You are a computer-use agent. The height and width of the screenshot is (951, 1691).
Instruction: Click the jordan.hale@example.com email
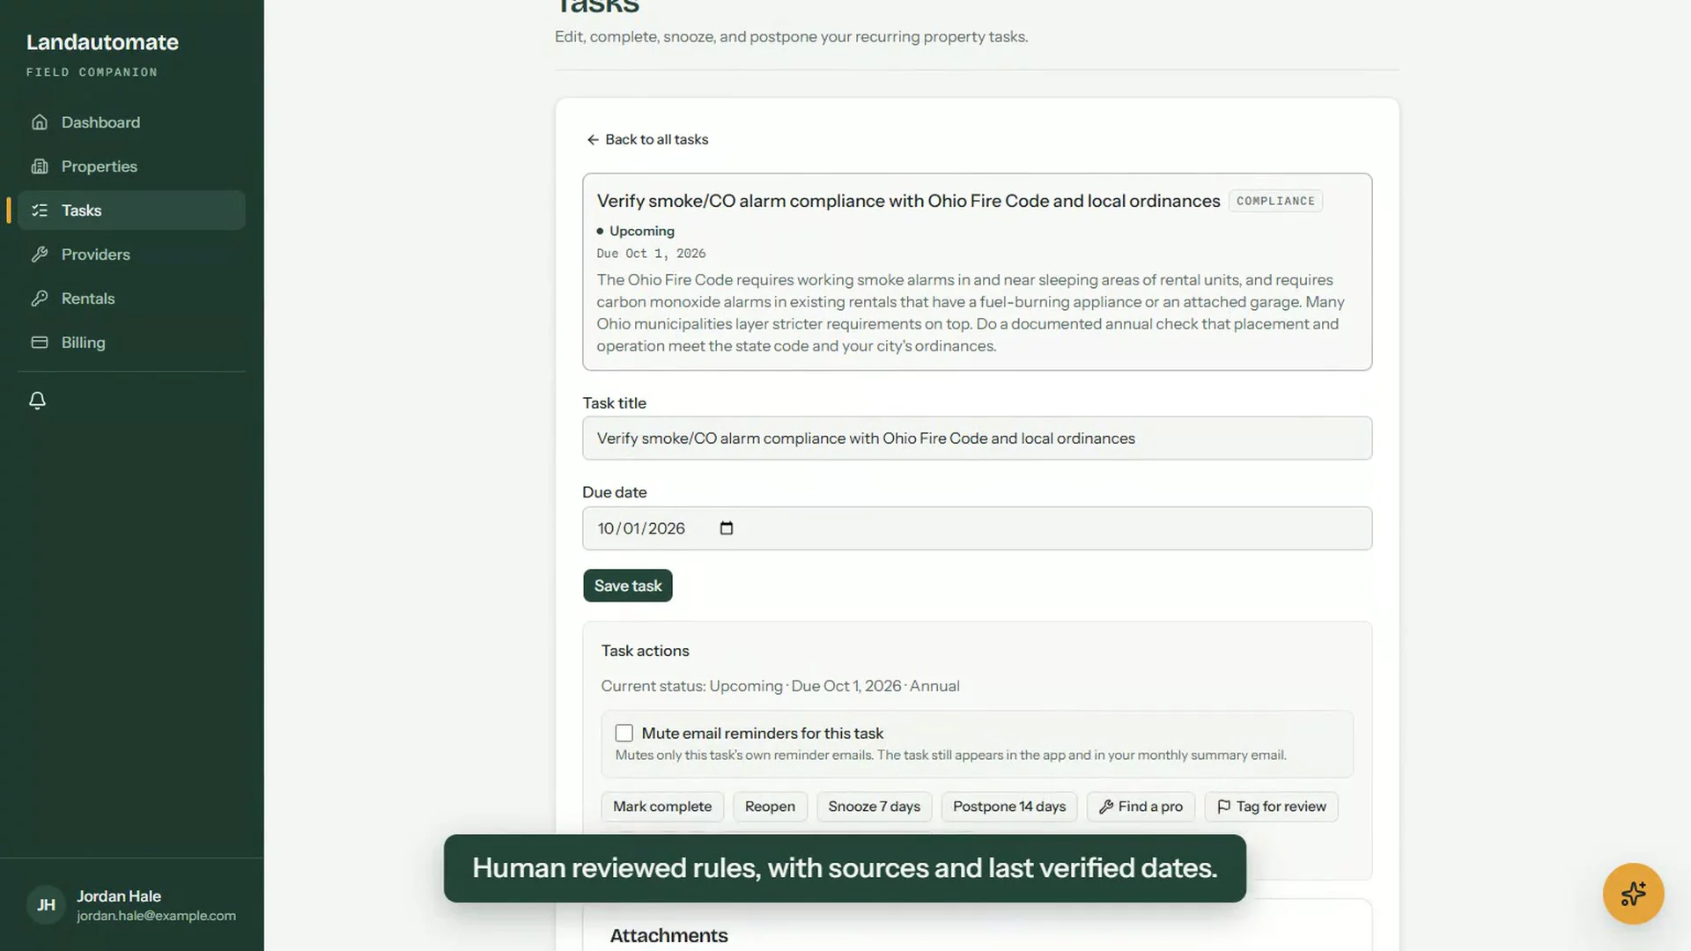[x=156, y=916]
